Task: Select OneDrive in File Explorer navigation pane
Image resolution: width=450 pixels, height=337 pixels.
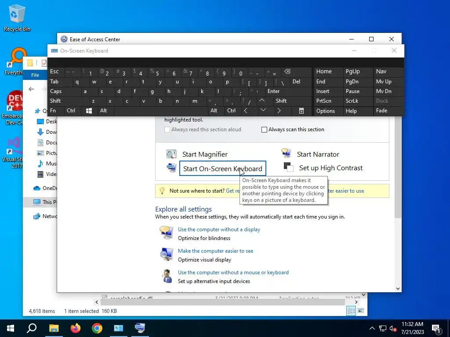Action: coord(45,188)
